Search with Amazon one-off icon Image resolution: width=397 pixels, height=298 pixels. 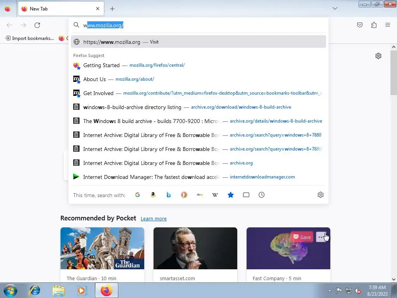[153, 195]
